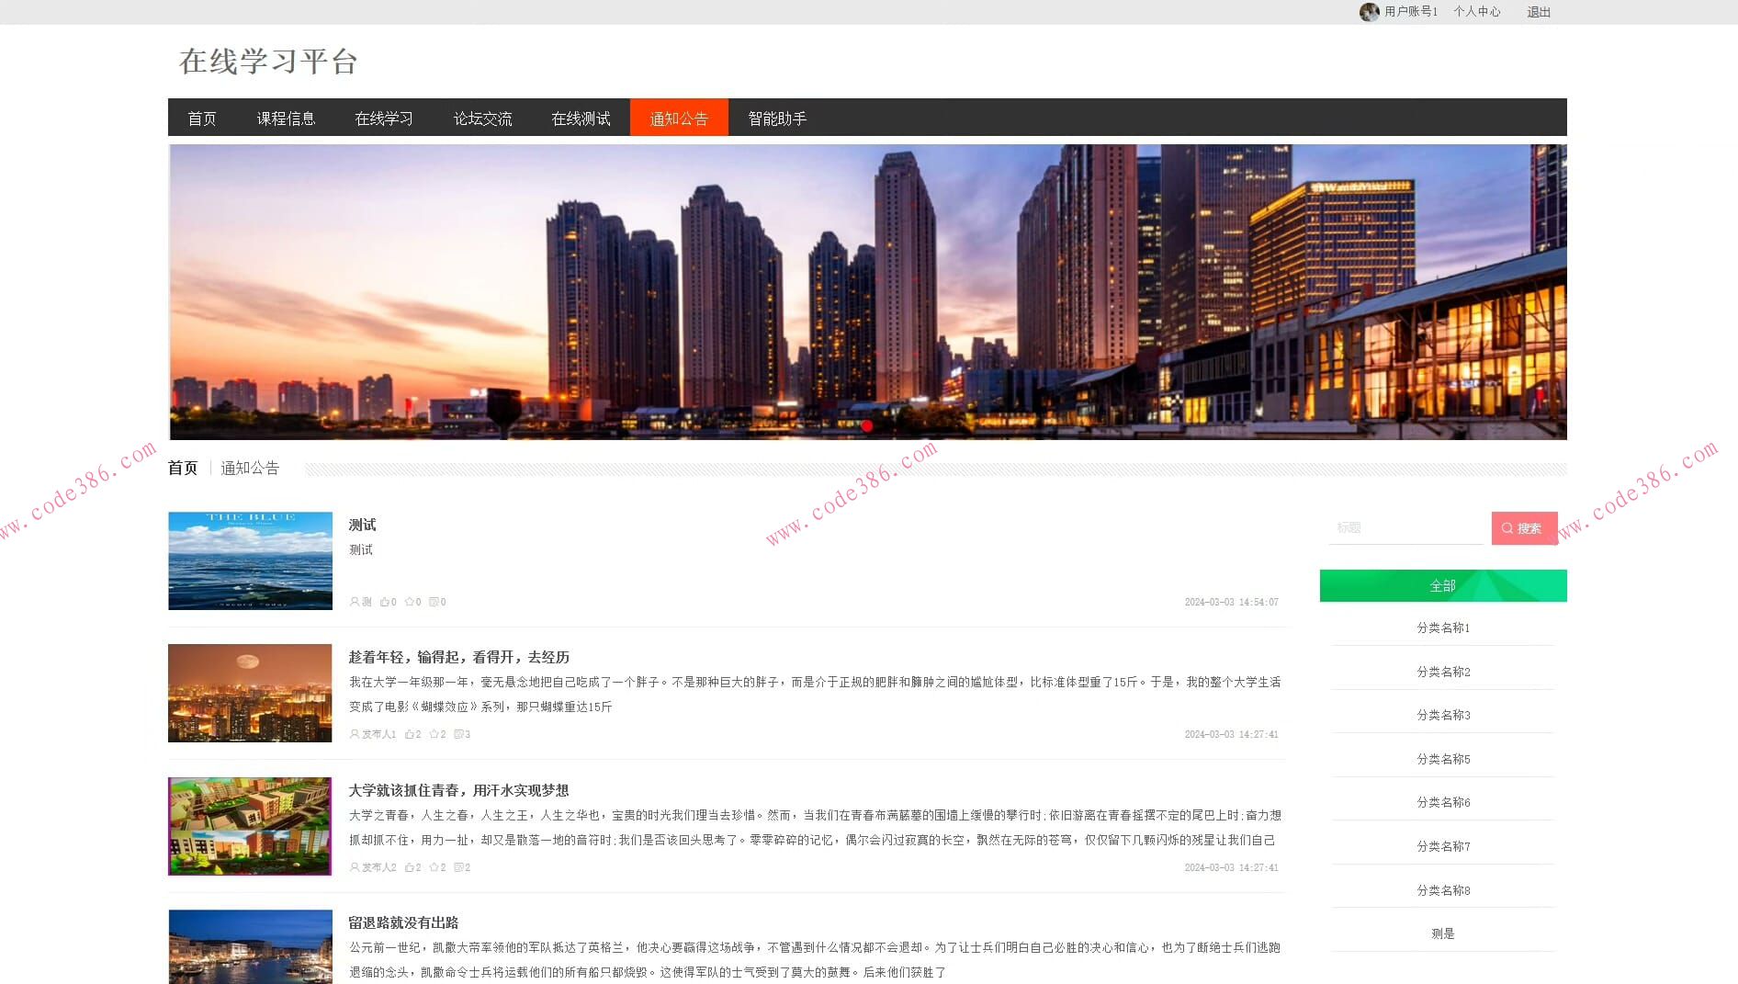Select the 通知公告 navigation tab

[x=679, y=119]
